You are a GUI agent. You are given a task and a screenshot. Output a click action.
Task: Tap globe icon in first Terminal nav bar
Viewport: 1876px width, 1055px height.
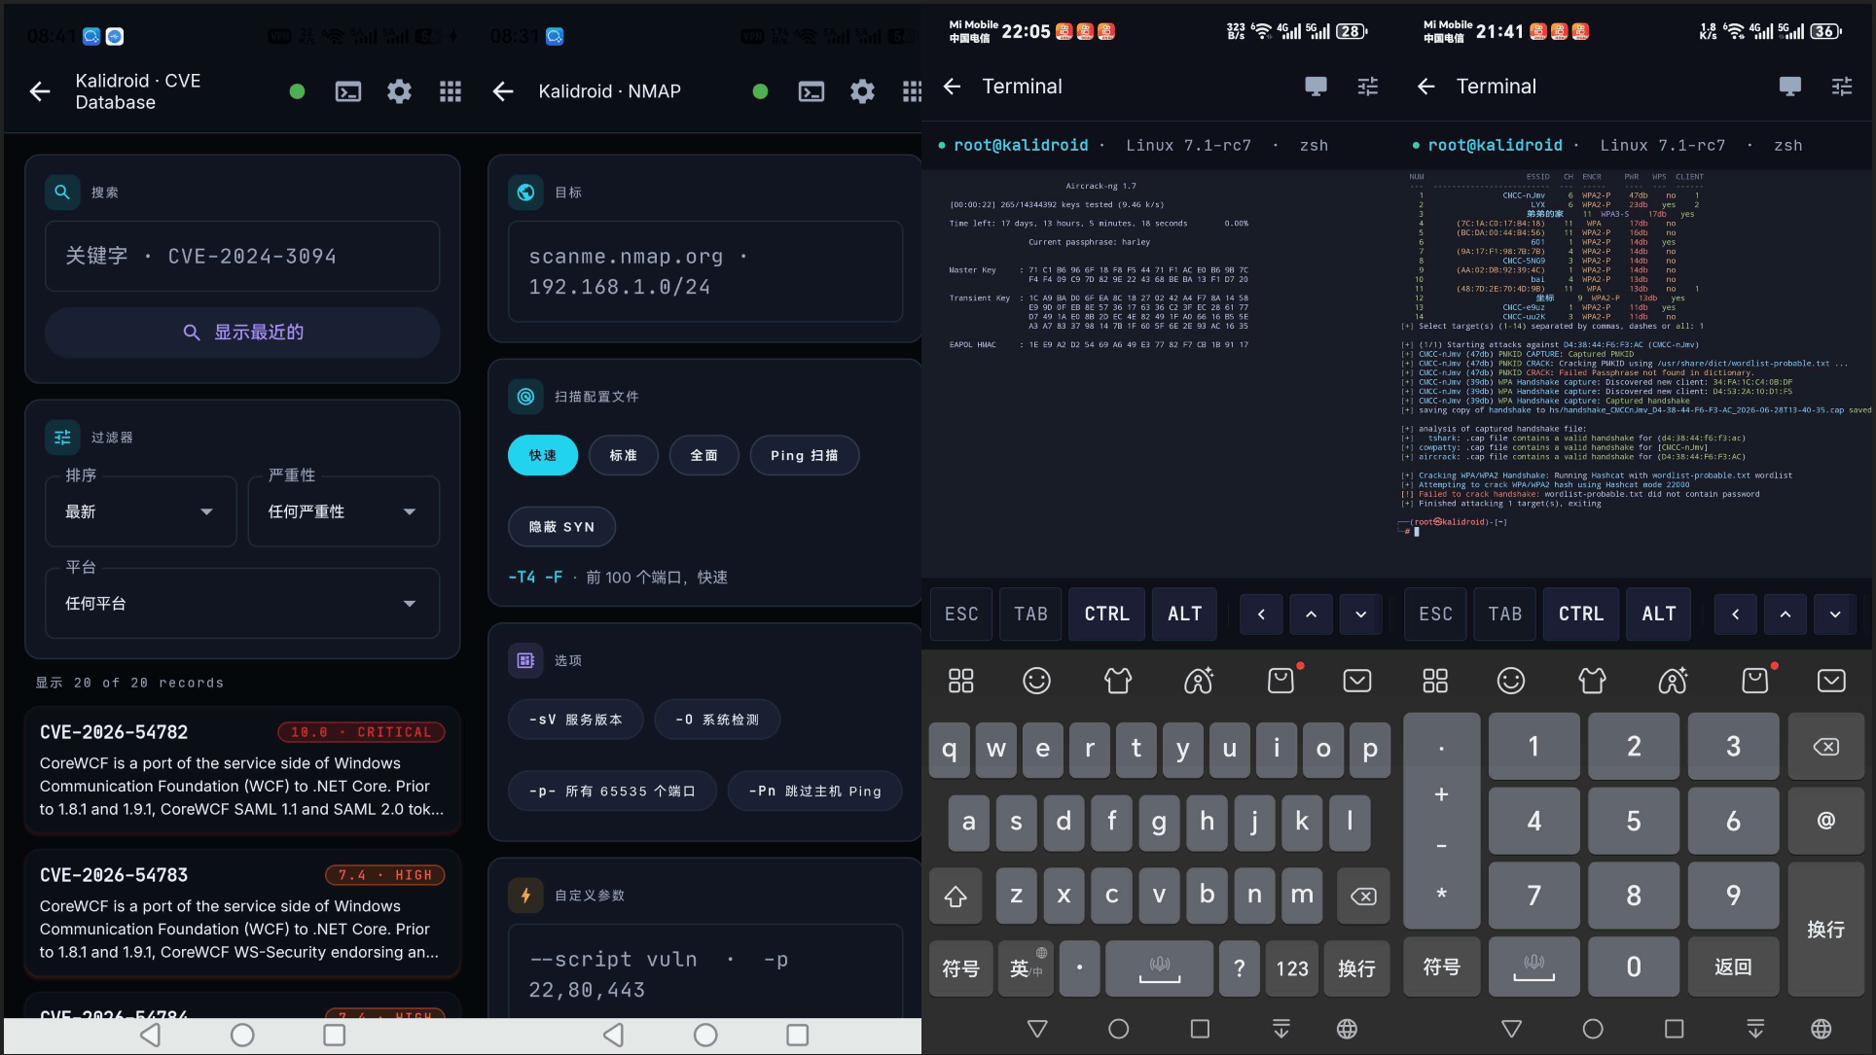[x=1347, y=1029]
